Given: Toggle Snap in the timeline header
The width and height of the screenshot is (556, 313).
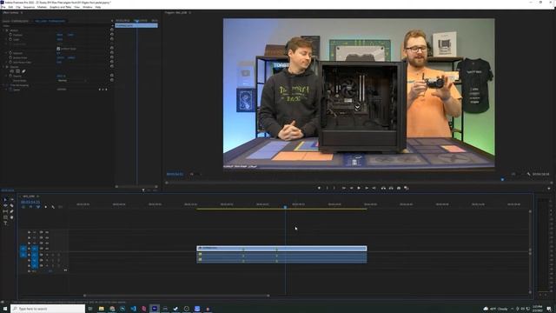Looking at the screenshot, I should 30,207.
